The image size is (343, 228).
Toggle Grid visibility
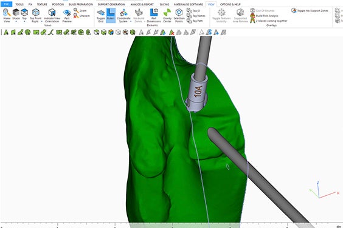tap(100, 16)
